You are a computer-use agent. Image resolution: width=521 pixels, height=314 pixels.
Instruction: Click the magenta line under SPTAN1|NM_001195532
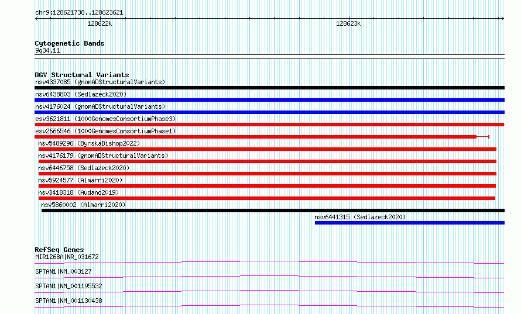[269, 291]
